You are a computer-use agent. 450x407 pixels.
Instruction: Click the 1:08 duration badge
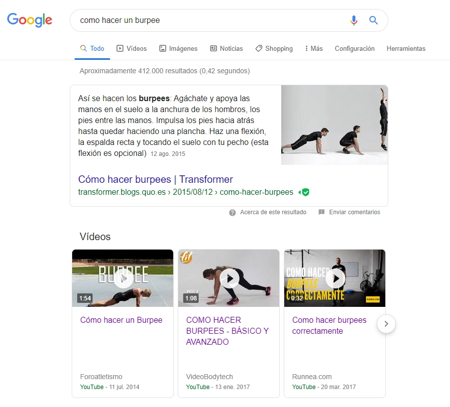191,298
